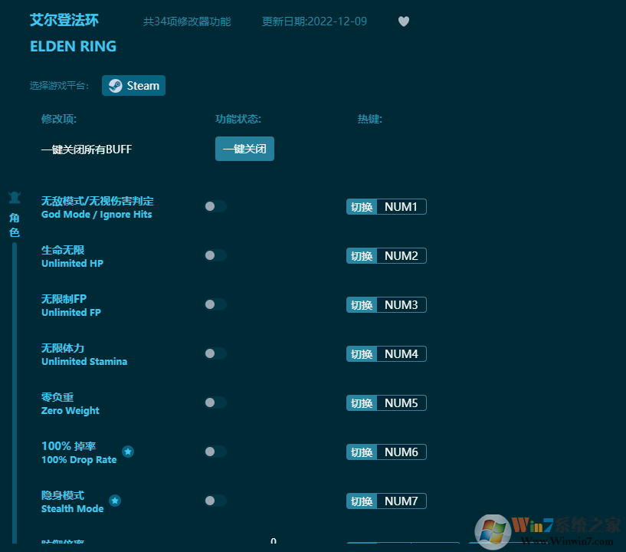
Task: Click the 热键 column header
Action: 369,119
